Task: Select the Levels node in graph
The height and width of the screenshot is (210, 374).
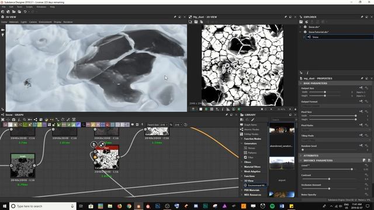Action: tap(23, 166)
